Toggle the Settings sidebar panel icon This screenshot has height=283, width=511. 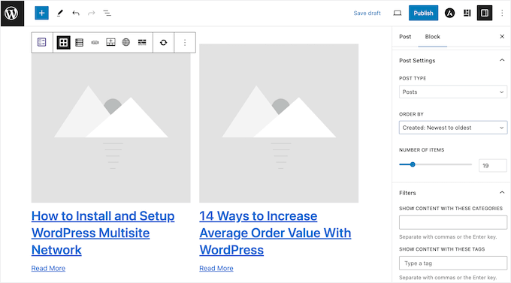[485, 13]
